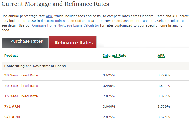The height and width of the screenshot is (122, 190).
Task: Click the Conforming term definition
Action: (14, 66)
